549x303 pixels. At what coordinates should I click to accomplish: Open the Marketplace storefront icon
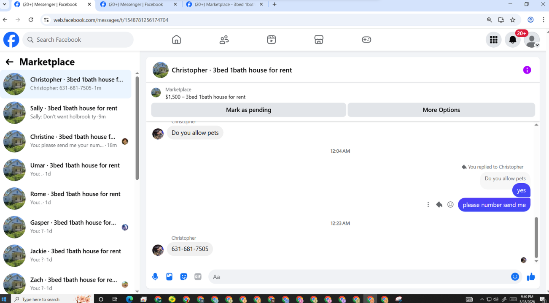click(x=319, y=40)
